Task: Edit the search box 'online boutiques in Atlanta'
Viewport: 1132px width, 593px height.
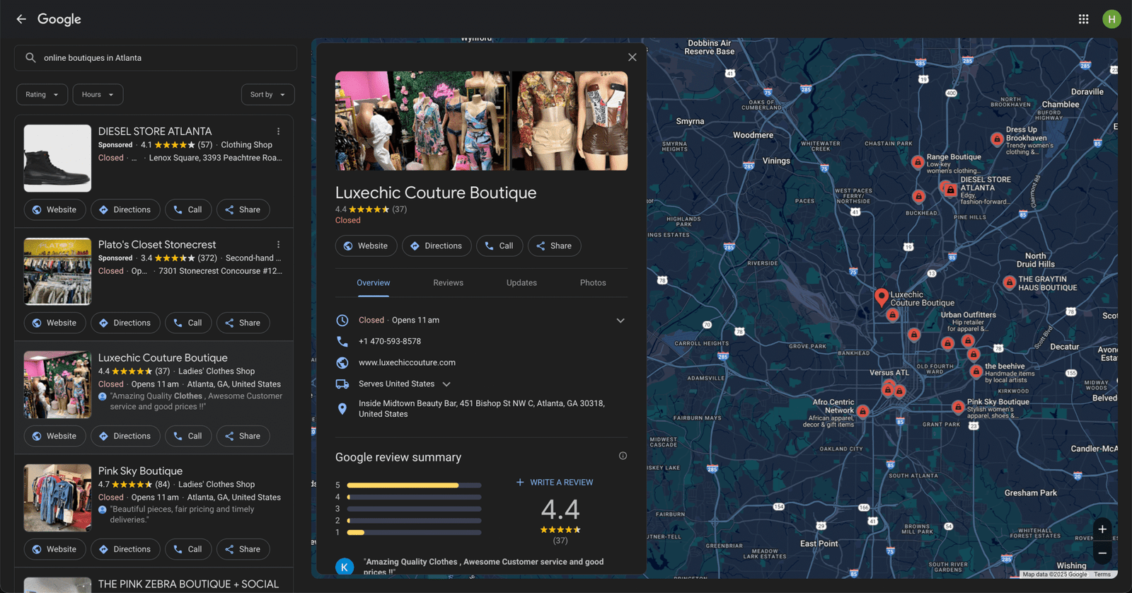Action: [x=156, y=58]
